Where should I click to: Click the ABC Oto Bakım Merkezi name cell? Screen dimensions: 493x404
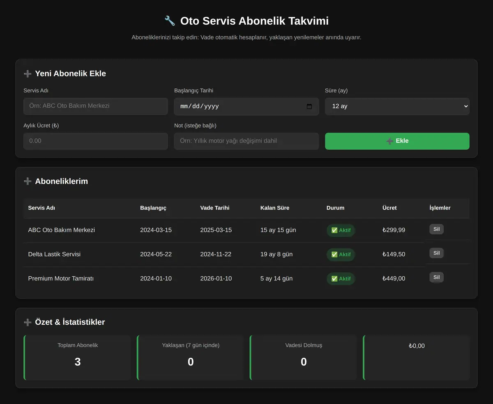[x=61, y=230]
